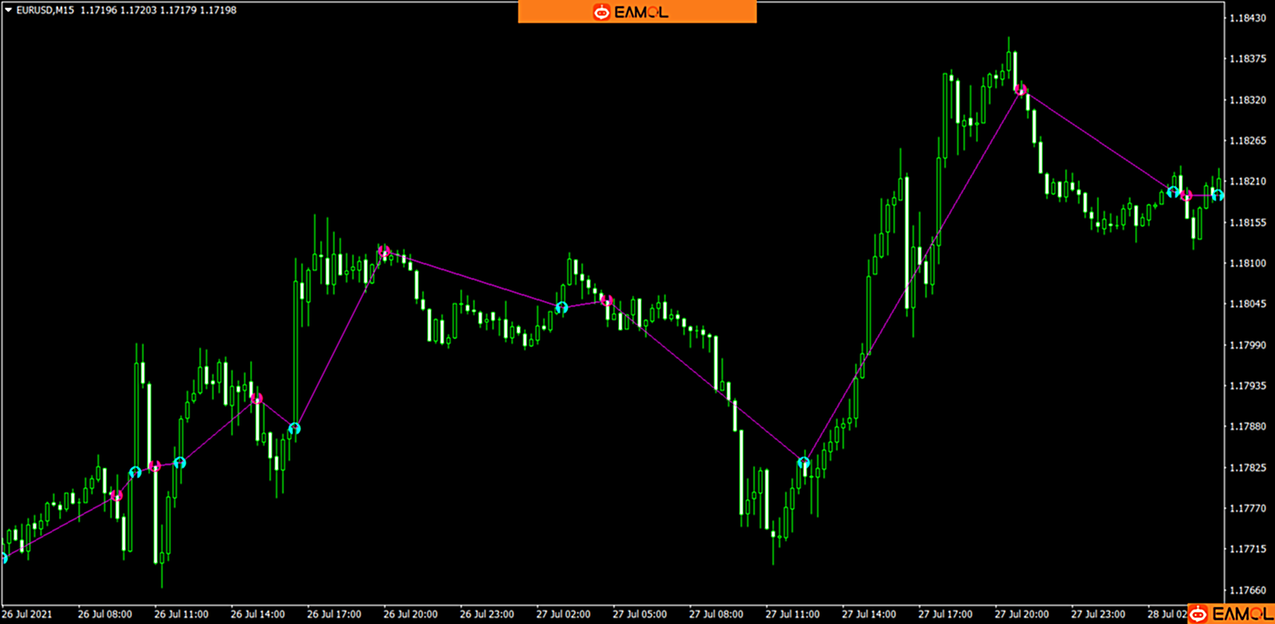Click the 26 Jul 17:00 time label
The height and width of the screenshot is (624, 1275).
tap(333, 614)
